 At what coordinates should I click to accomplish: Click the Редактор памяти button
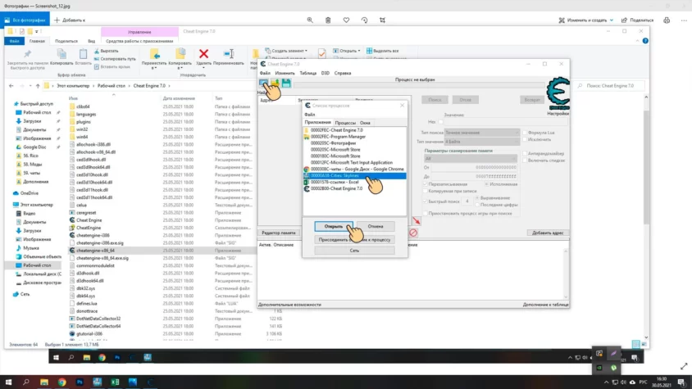pos(279,233)
